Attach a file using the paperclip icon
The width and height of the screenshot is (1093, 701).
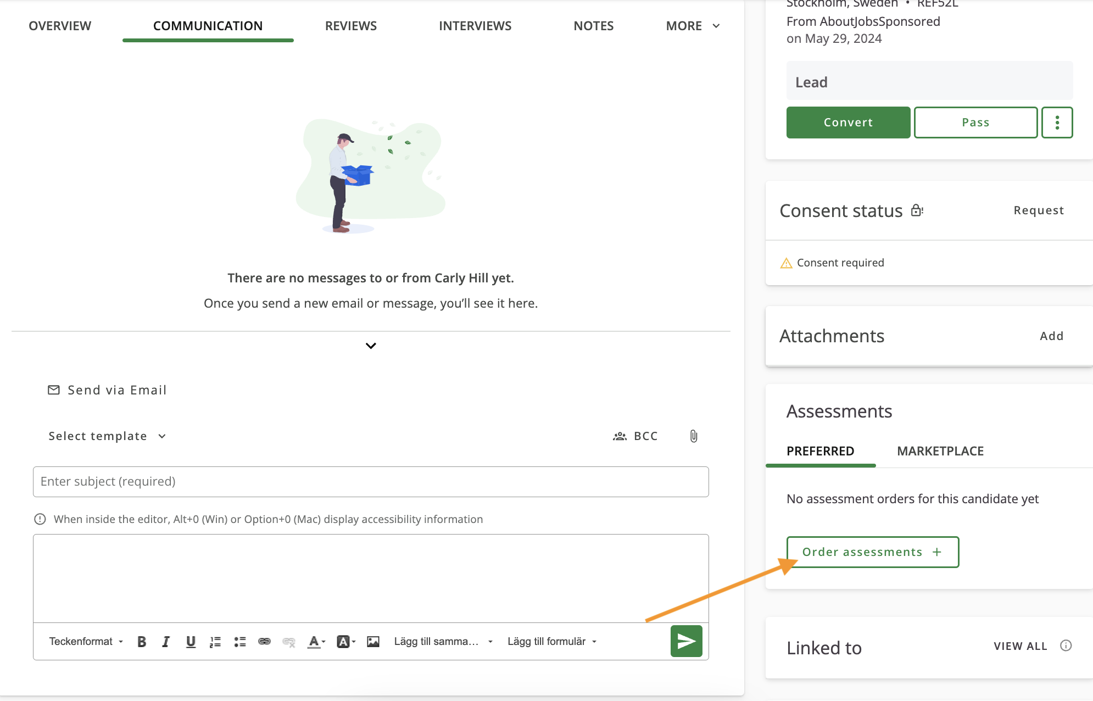(x=693, y=436)
